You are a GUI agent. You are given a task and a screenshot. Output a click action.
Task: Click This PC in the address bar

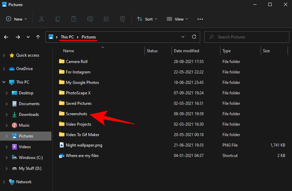coord(68,37)
